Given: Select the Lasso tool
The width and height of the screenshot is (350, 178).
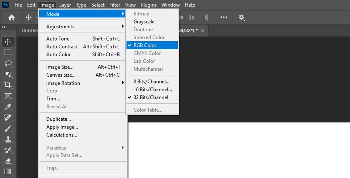Looking at the screenshot, I should 8,63.
